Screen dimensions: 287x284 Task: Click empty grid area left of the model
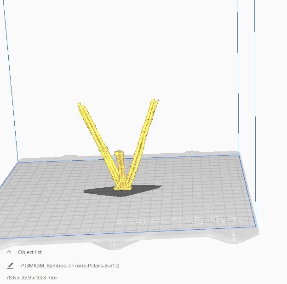(46, 193)
